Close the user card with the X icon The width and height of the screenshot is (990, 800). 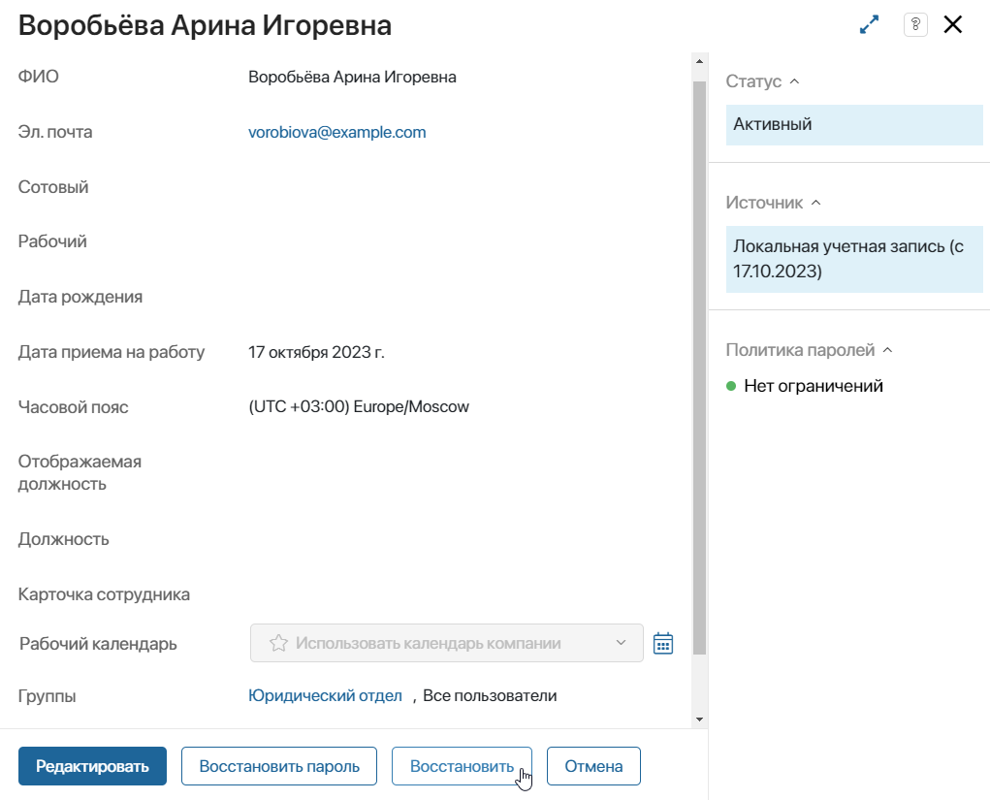click(953, 24)
